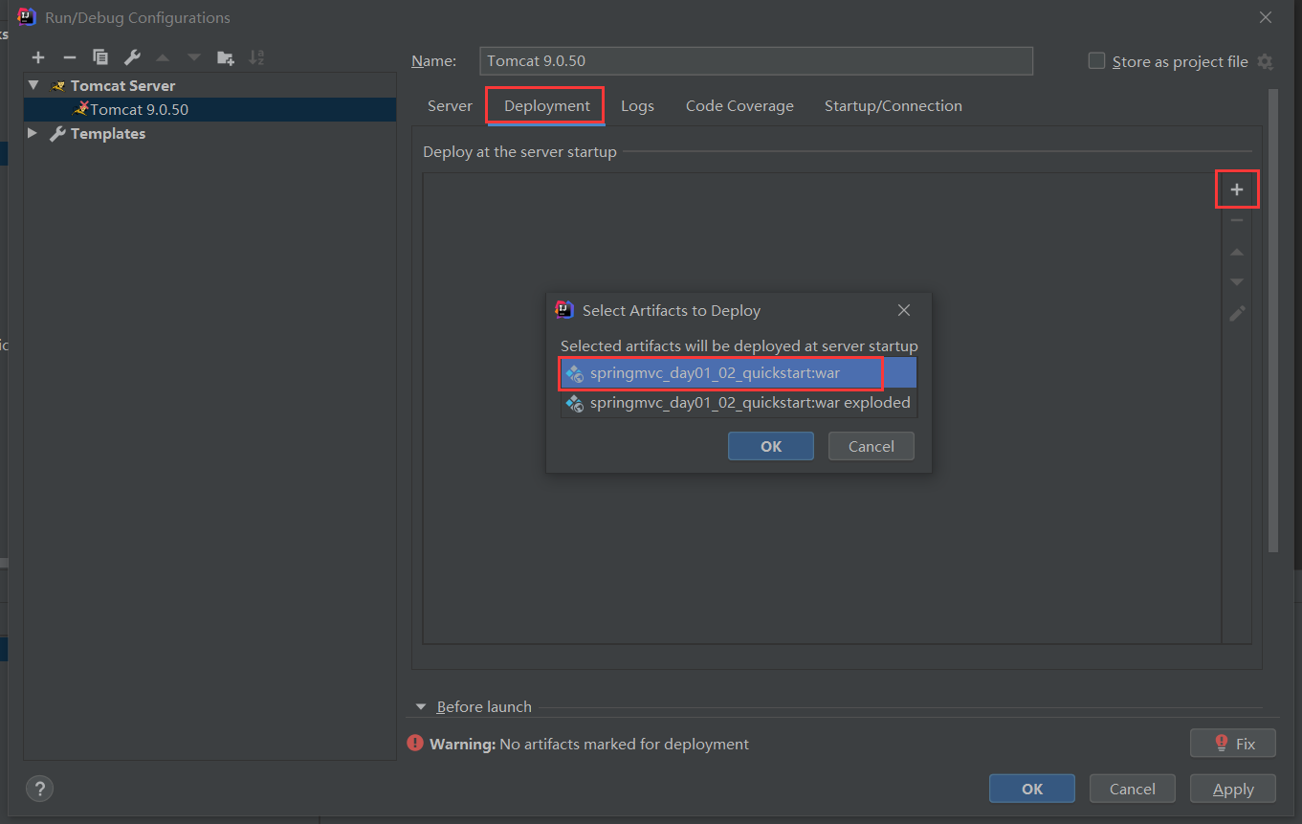
Task: Add new configuration with plus icon
Action: pos(38,57)
